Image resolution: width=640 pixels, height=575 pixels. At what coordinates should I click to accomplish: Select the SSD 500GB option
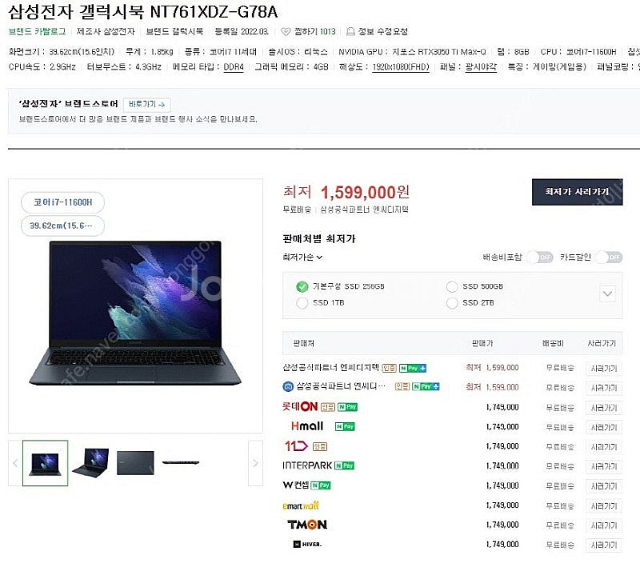[x=452, y=286]
